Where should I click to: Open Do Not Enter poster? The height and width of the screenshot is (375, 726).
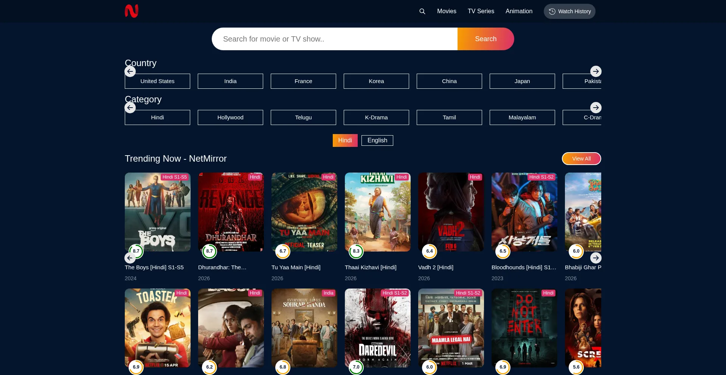coord(524,328)
